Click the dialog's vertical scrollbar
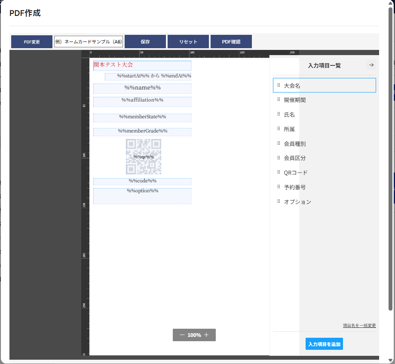The height and width of the screenshot is (364, 395). tap(391, 159)
